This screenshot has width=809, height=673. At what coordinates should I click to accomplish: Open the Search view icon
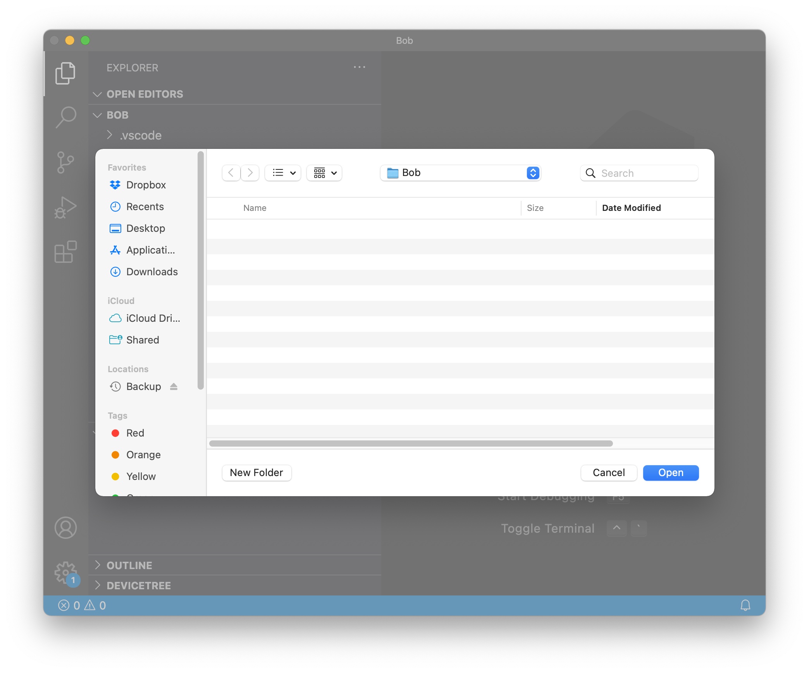pos(65,117)
